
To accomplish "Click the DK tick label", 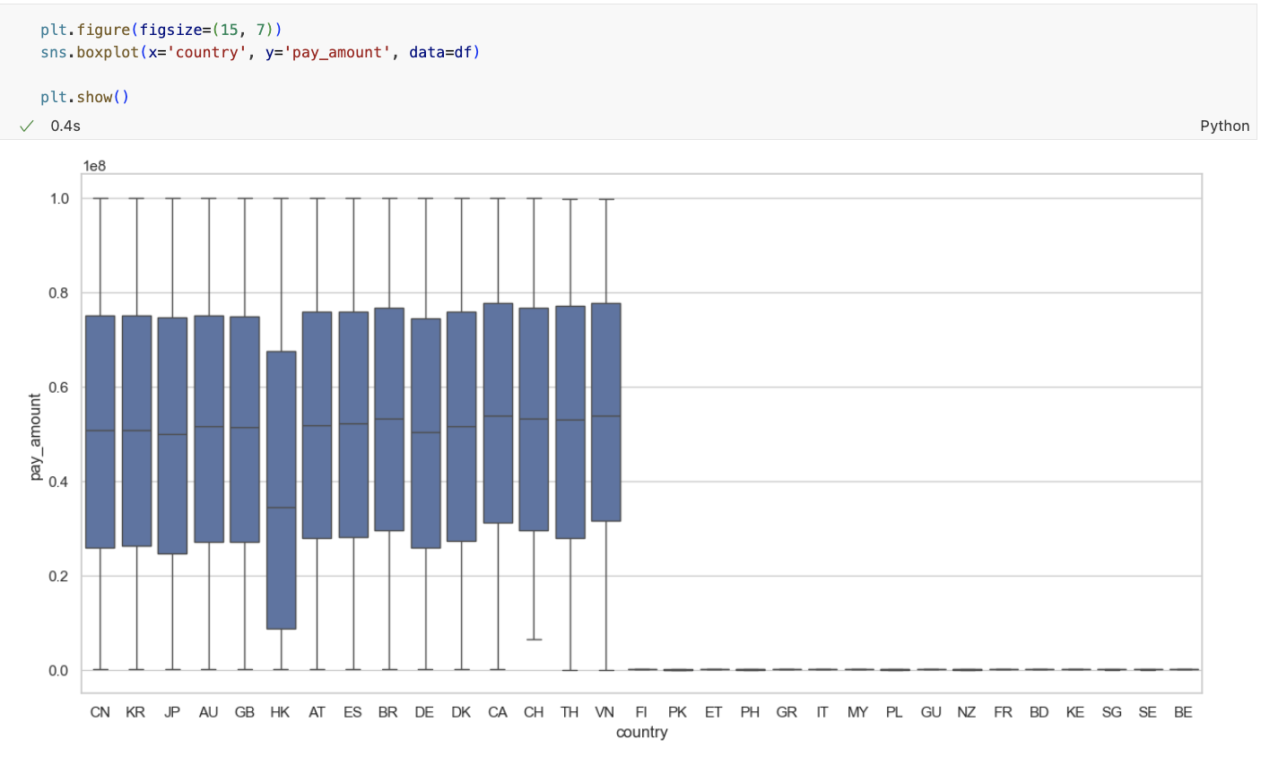I will 461,712.
